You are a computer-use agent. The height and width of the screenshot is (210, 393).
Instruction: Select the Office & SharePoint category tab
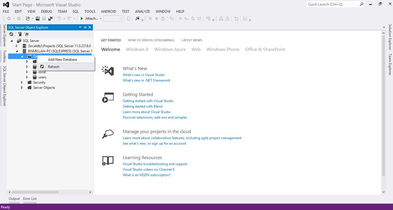coord(265,49)
